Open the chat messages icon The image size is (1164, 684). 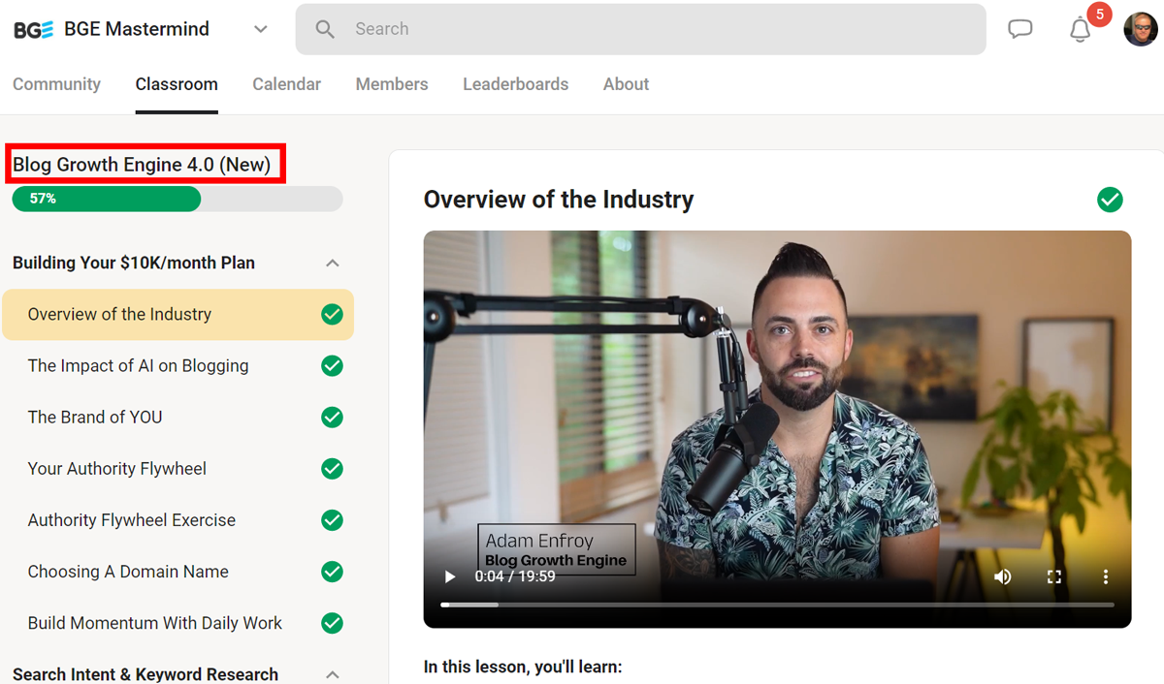coord(1019,29)
